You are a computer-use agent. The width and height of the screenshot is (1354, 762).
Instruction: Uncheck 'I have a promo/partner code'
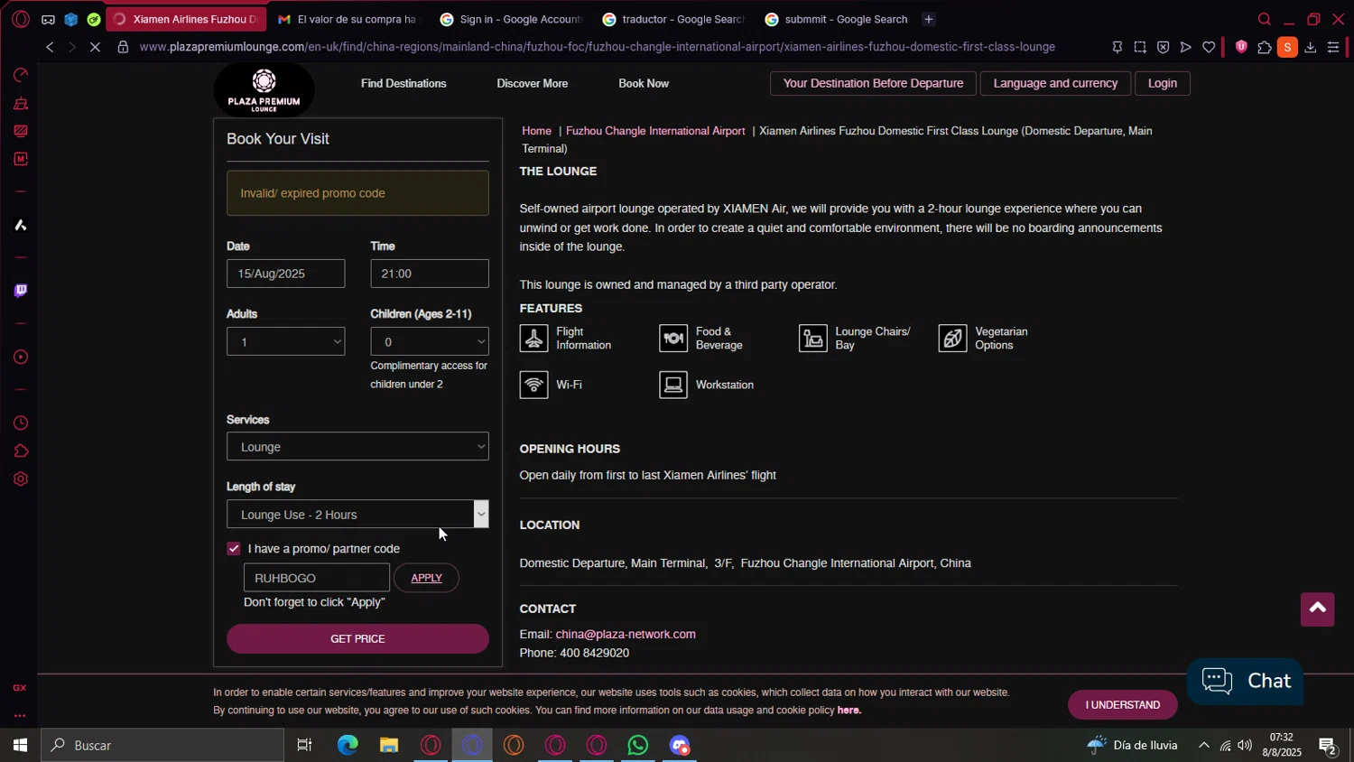[x=234, y=549]
